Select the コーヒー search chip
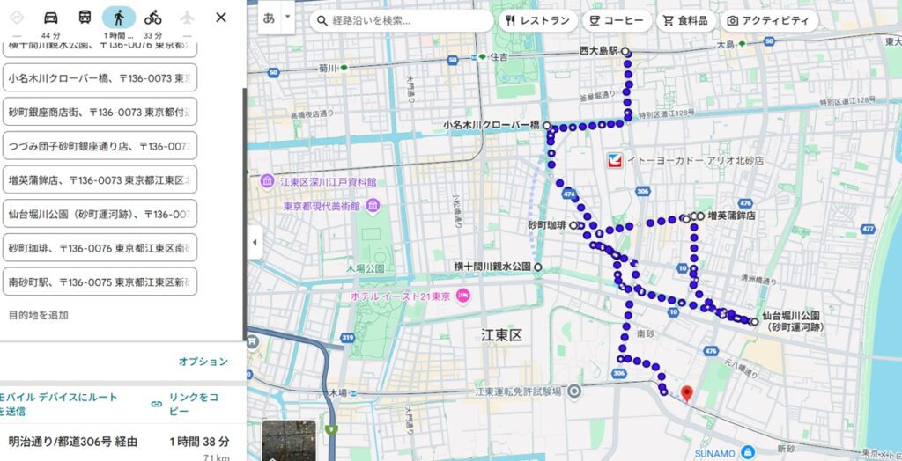This screenshot has width=902, height=461. (x=616, y=21)
